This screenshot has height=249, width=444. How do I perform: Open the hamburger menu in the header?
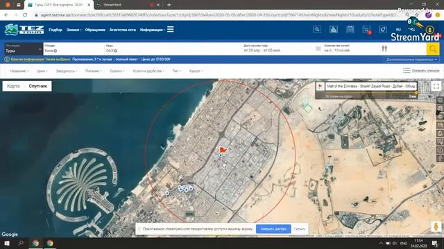170,29
